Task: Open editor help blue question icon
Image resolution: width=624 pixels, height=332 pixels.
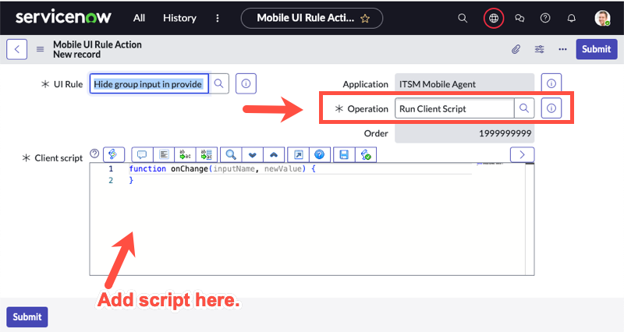Action: [320, 154]
